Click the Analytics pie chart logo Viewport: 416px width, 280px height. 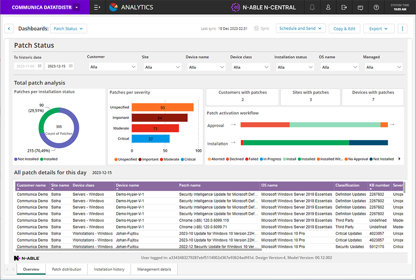[x=113, y=7]
